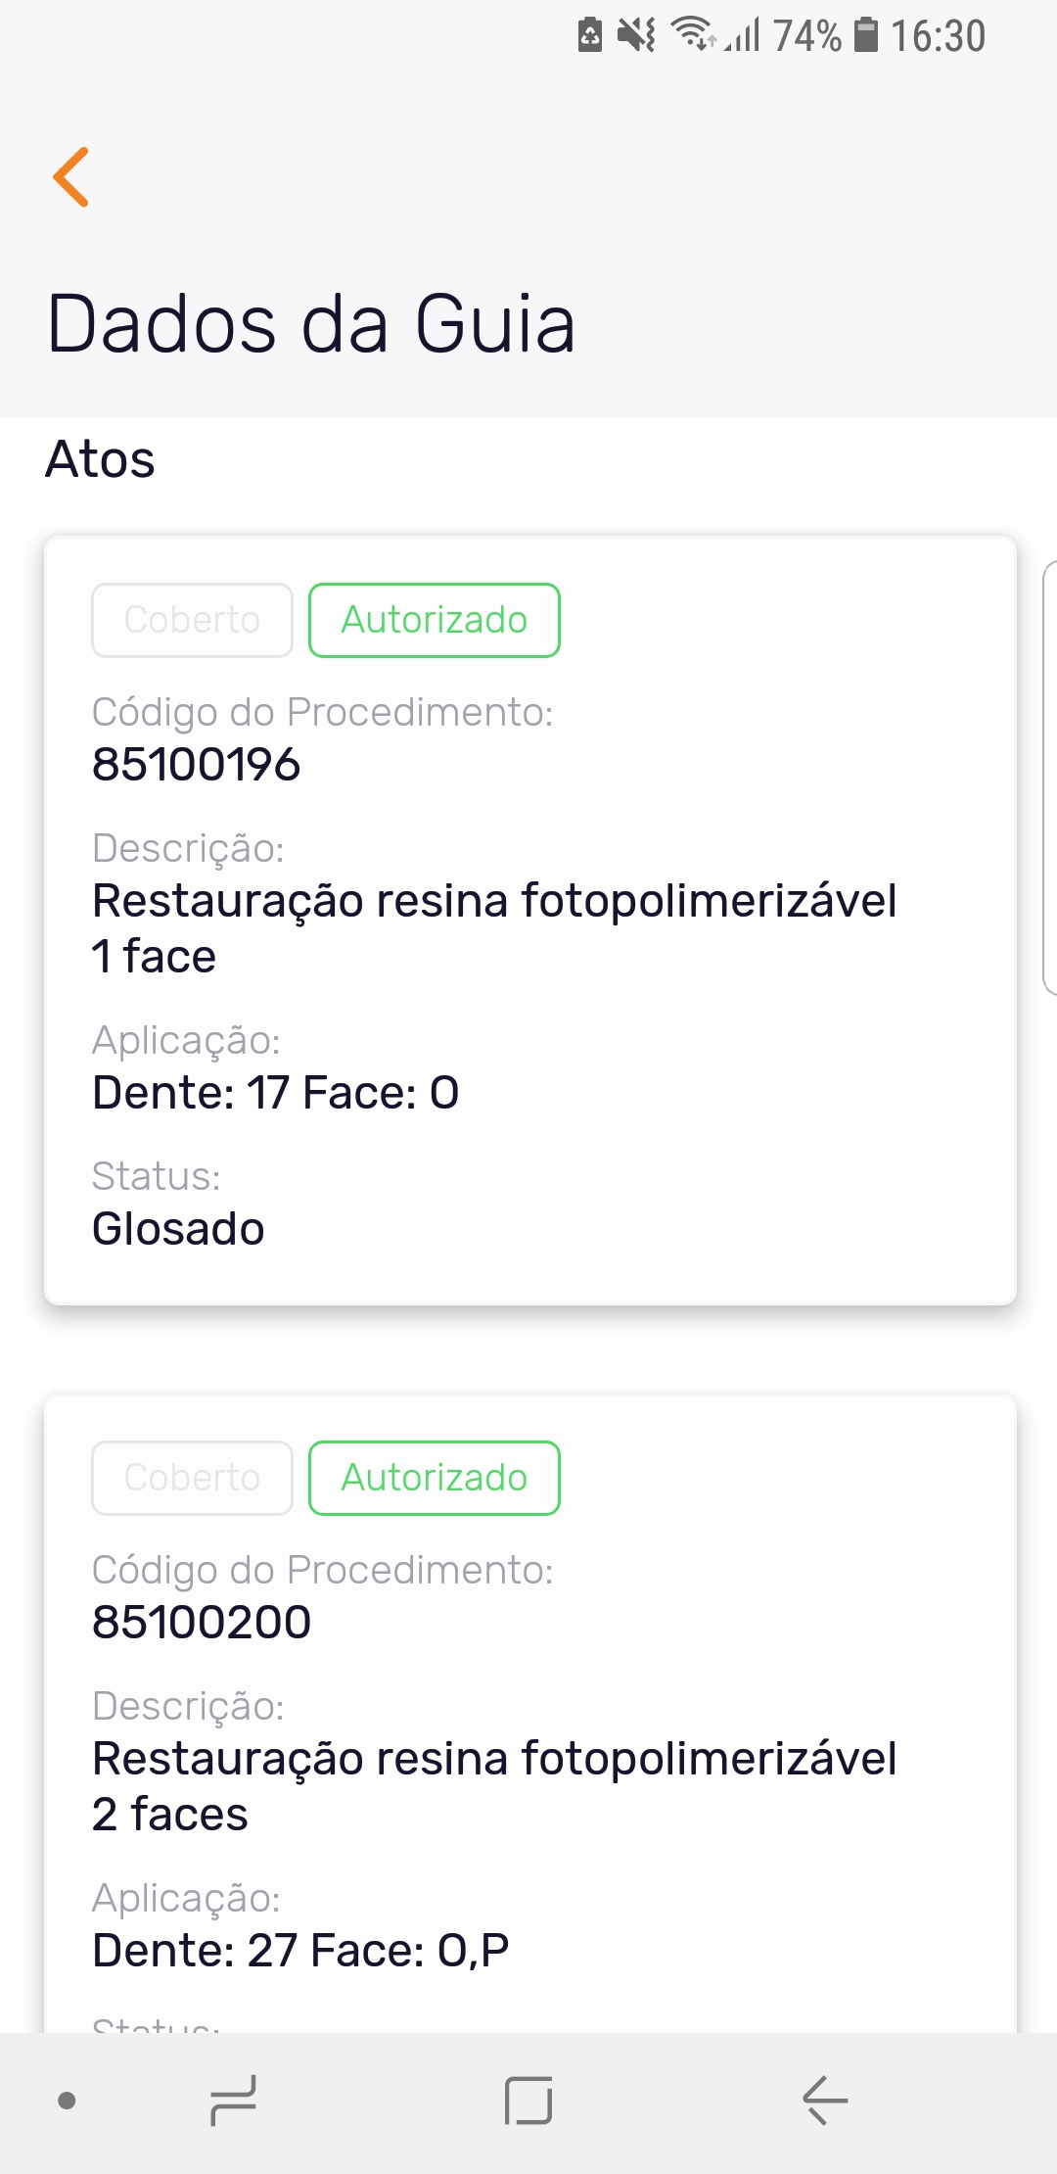Screen dimensions: 1057x2174
Task: Tap Autorizado badge on procedure 85100196
Action: pos(434,620)
